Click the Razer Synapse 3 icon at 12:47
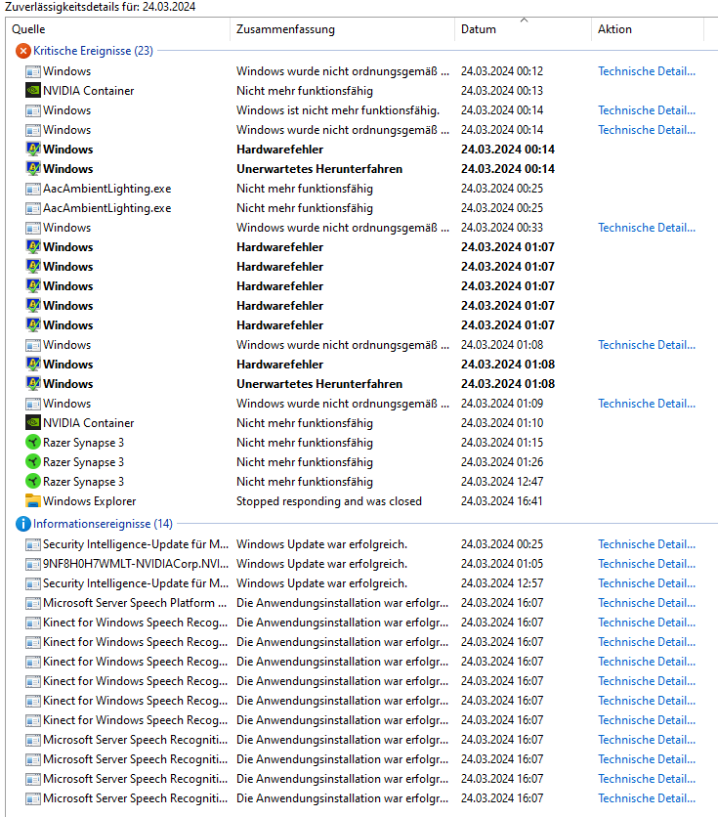Image resolution: width=718 pixels, height=817 pixels. coord(33,482)
